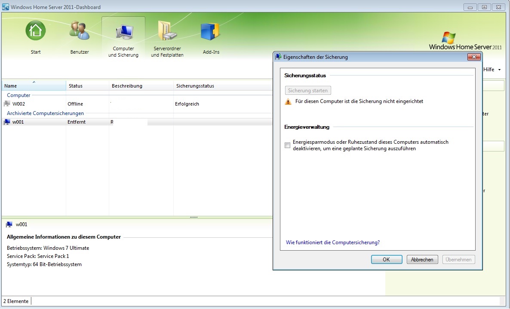Click the warning icon in Sicherungsstatus
This screenshot has height=309, width=510.
click(x=288, y=102)
